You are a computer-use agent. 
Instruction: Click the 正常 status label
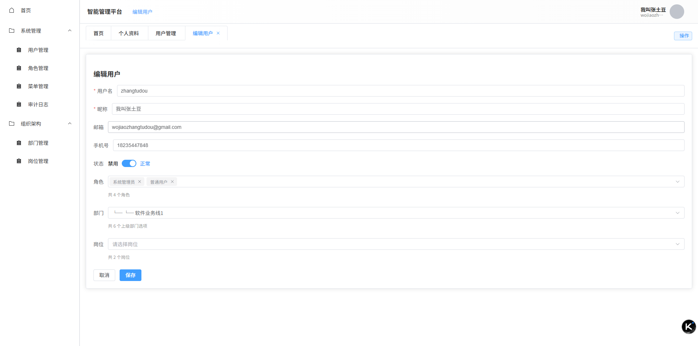pos(145,163)
